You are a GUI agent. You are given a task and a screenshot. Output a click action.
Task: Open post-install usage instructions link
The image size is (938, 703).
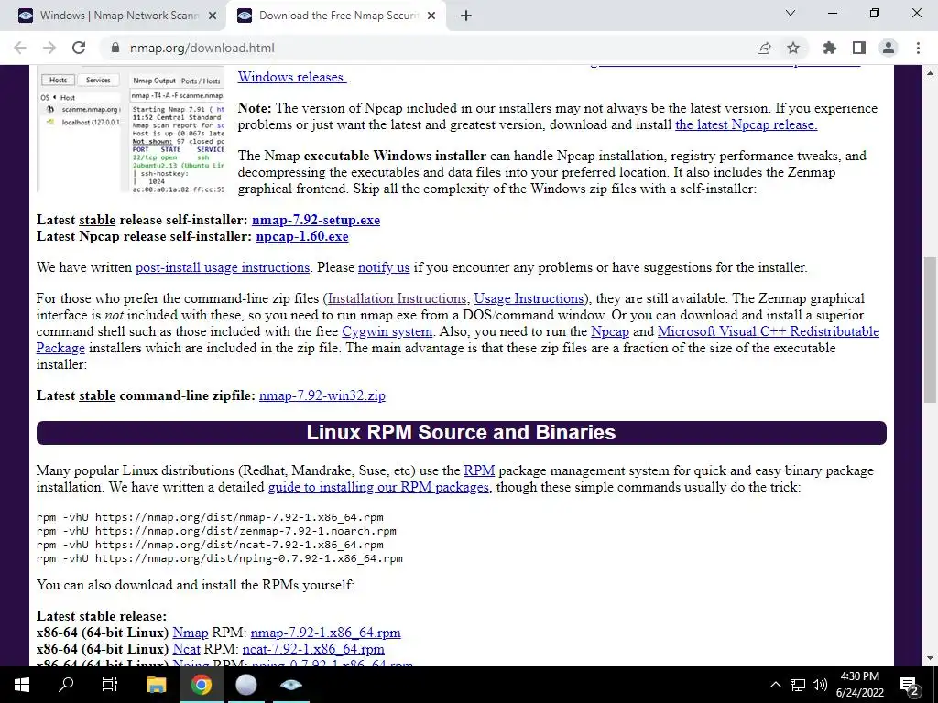[223, 267]
